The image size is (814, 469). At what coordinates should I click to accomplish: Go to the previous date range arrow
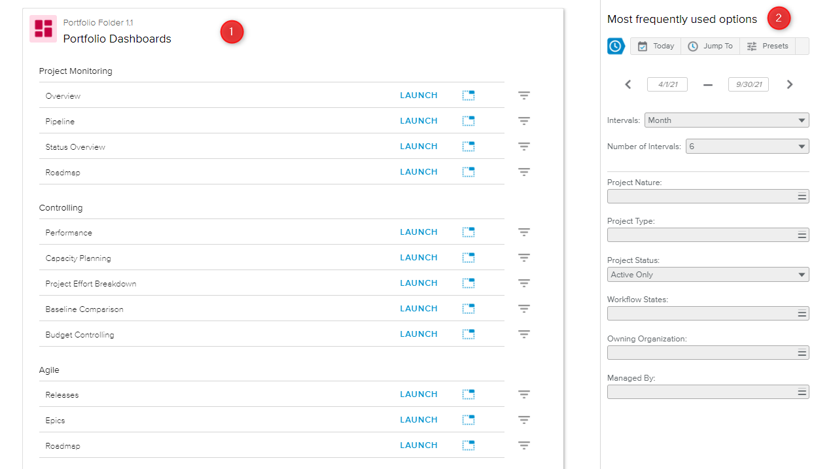[628, 84]
